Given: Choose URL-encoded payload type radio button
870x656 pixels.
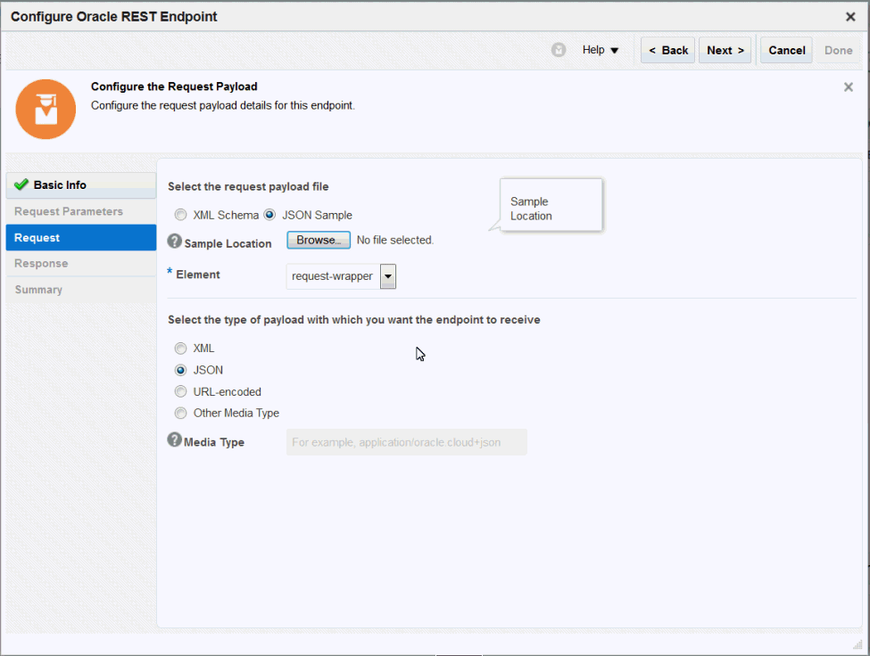Looking at the screenshot, I should click(x=180, y=391).
